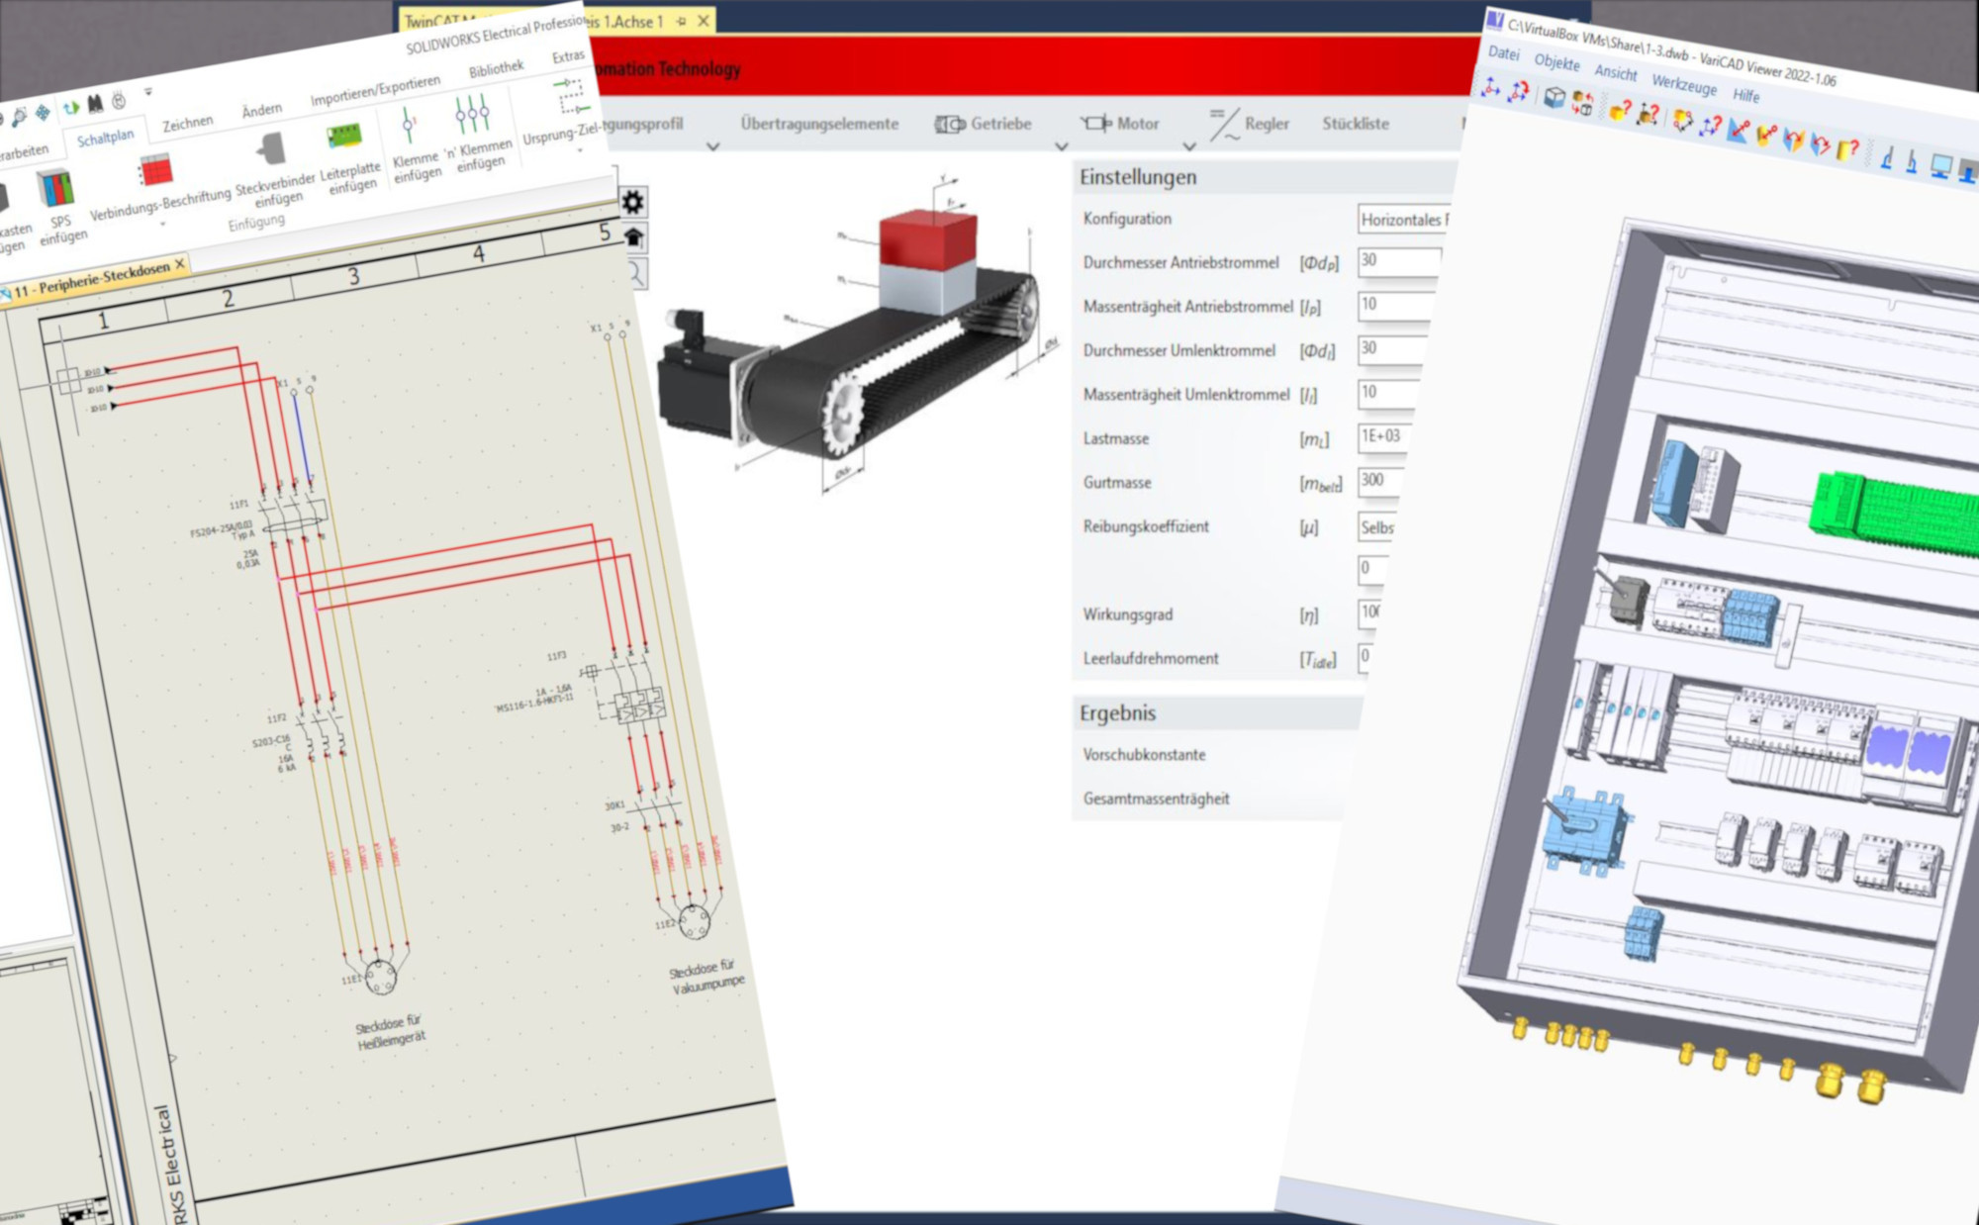1979x1225 pixels.
Task: Click 'n' Klemmen einfügen icon
Action: coord(472,114)
